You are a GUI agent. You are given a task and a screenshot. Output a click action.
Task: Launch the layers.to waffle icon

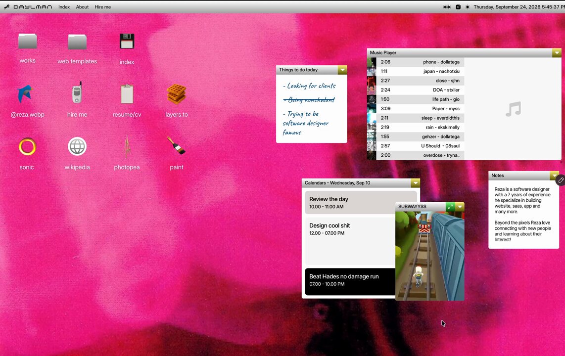coord(176,94)
